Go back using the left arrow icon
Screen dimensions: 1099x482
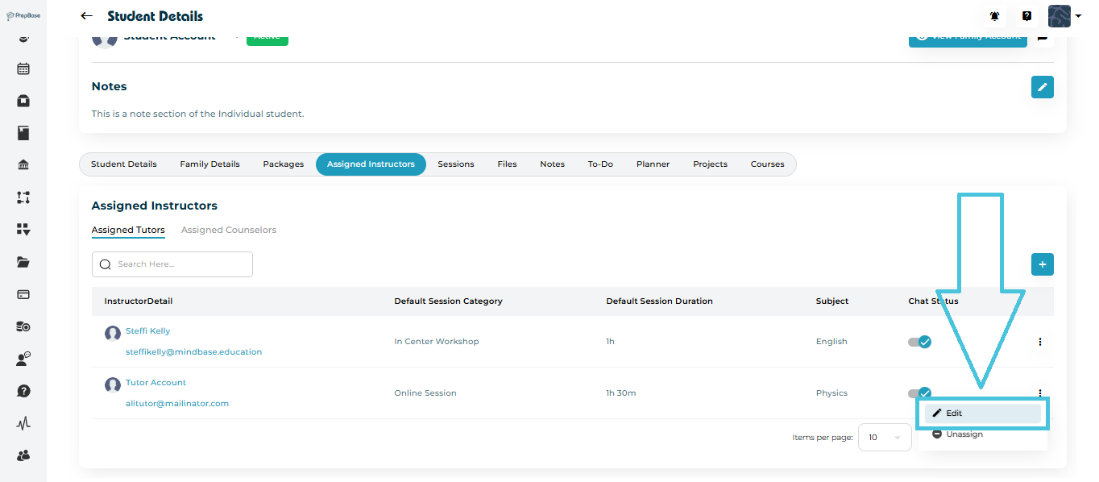click(x=87, y=16)
